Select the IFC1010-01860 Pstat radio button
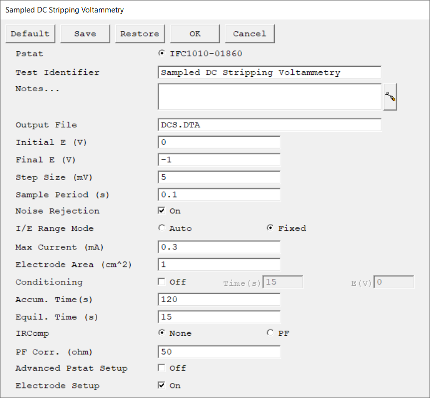 coord(161,54)
